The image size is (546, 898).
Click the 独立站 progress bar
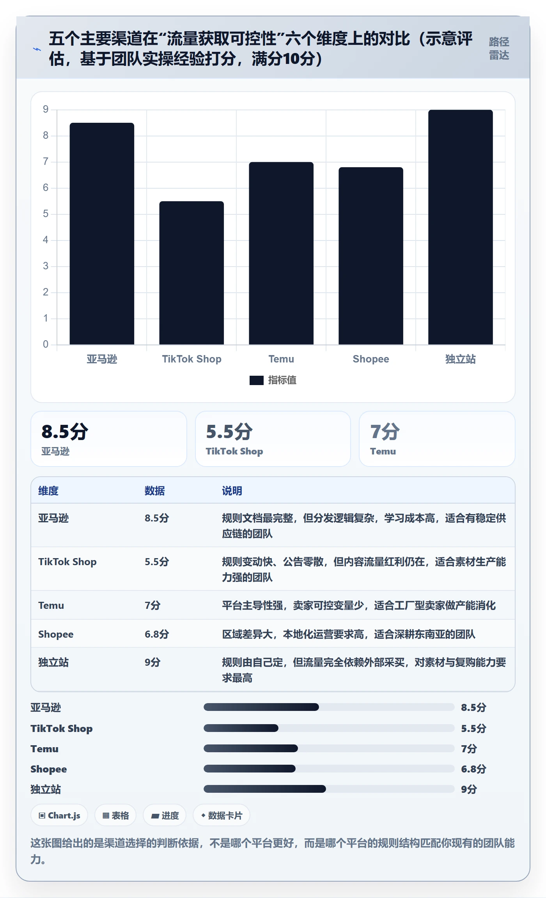(329, 789)
